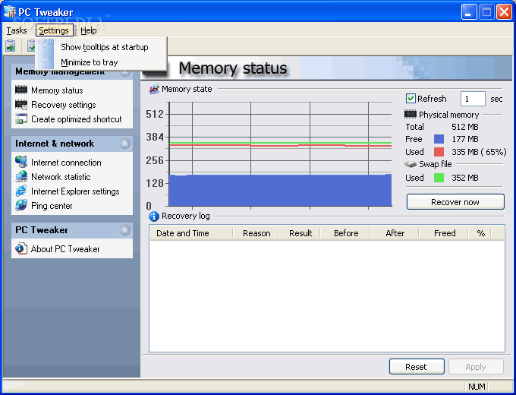Click the Reset button

[x=417, y=367]
